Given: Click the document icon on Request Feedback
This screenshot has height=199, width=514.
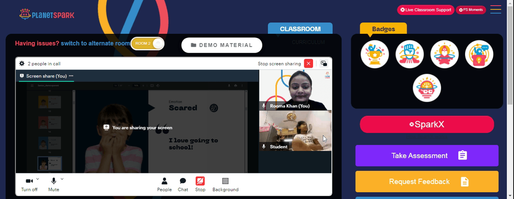Looking at the screenshot, I should pyautogui.click(x=465, y=182).
